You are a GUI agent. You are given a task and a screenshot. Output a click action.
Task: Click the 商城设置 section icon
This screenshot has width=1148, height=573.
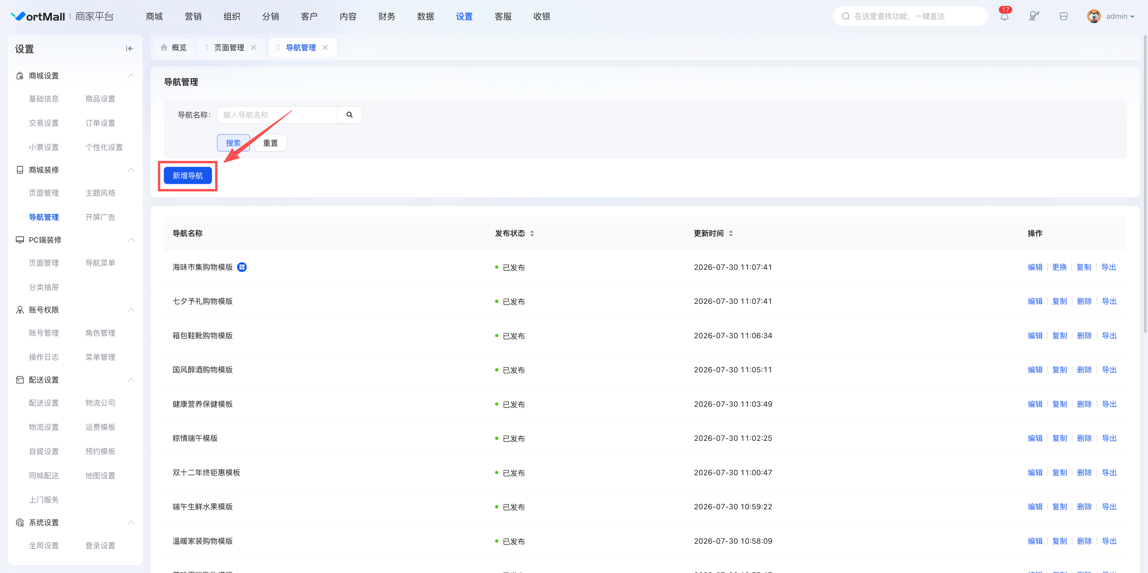click(20, 76)
